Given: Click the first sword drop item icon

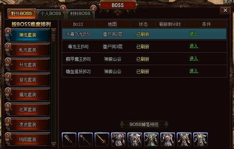Looking at the screenshot, I should (69, 139).
